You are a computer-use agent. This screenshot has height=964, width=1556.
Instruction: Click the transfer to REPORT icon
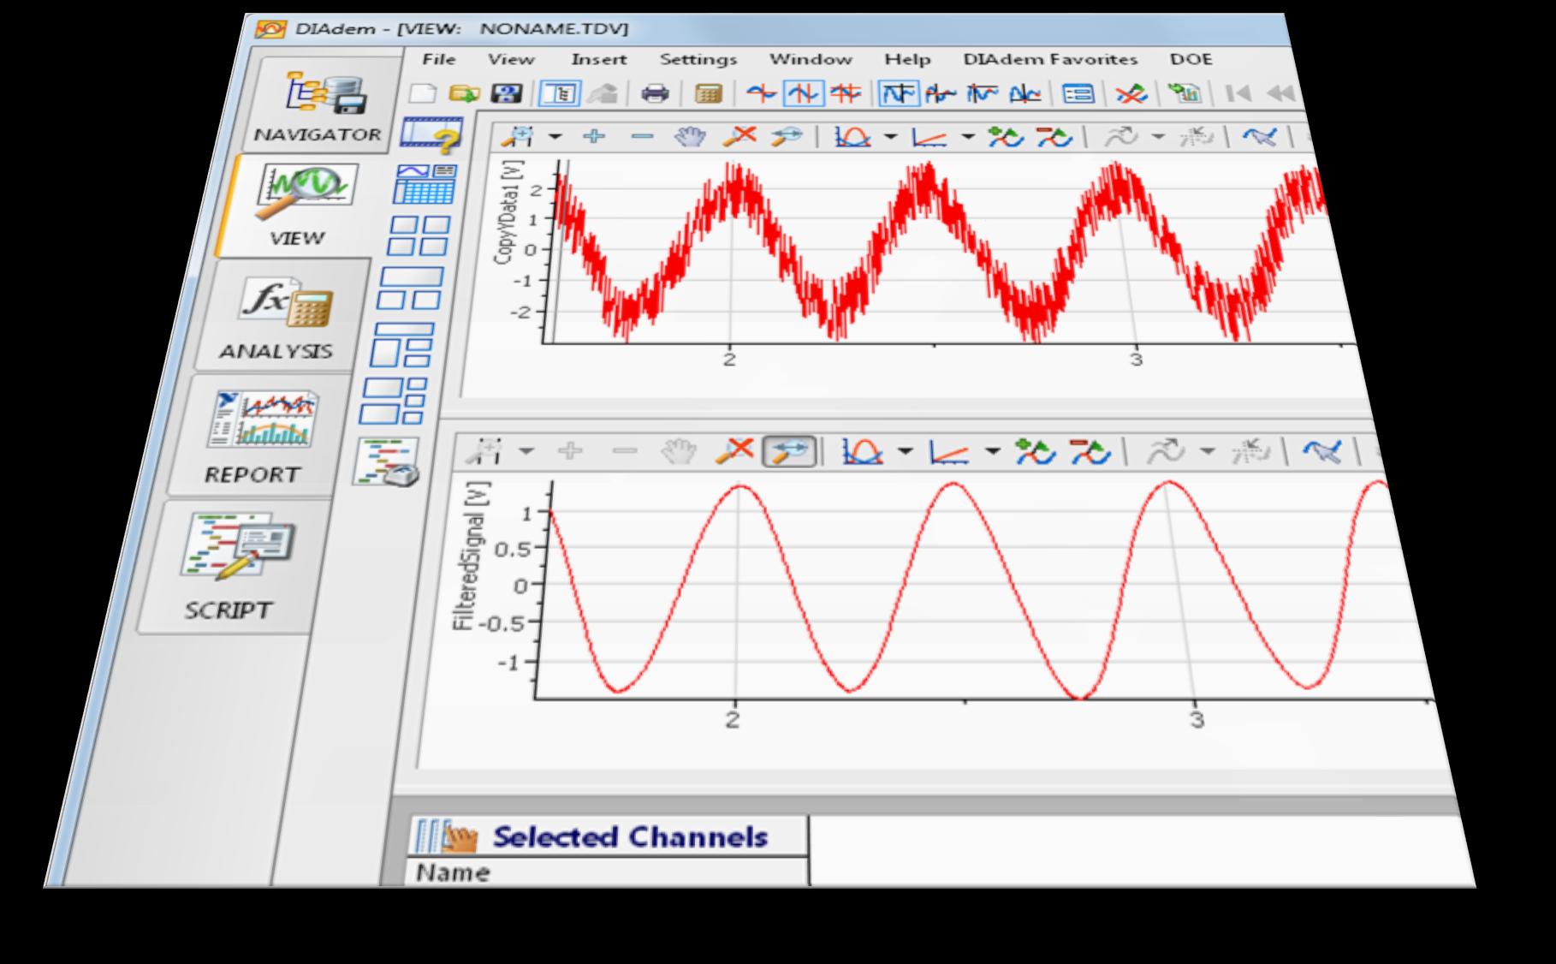tap(1185, 93)
